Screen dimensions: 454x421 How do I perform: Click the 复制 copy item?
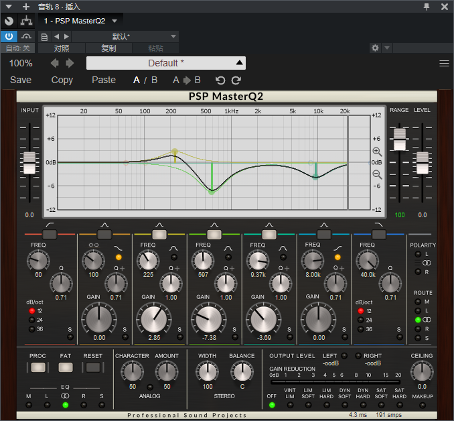108,48
